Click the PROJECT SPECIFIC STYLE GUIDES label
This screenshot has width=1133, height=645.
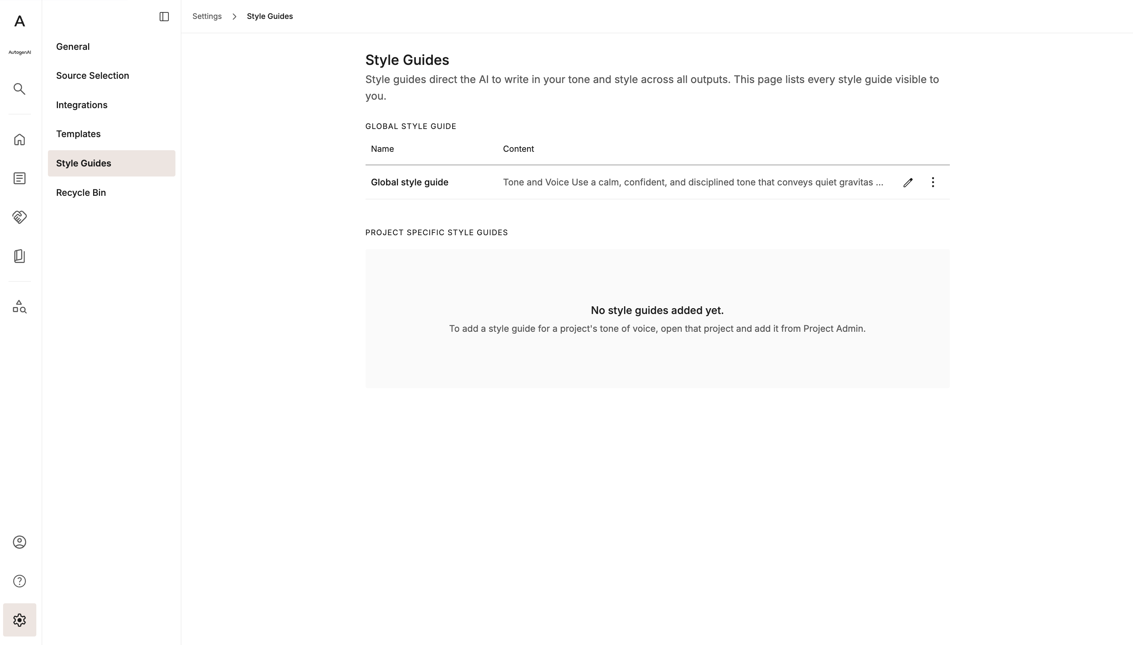[436, 233]
